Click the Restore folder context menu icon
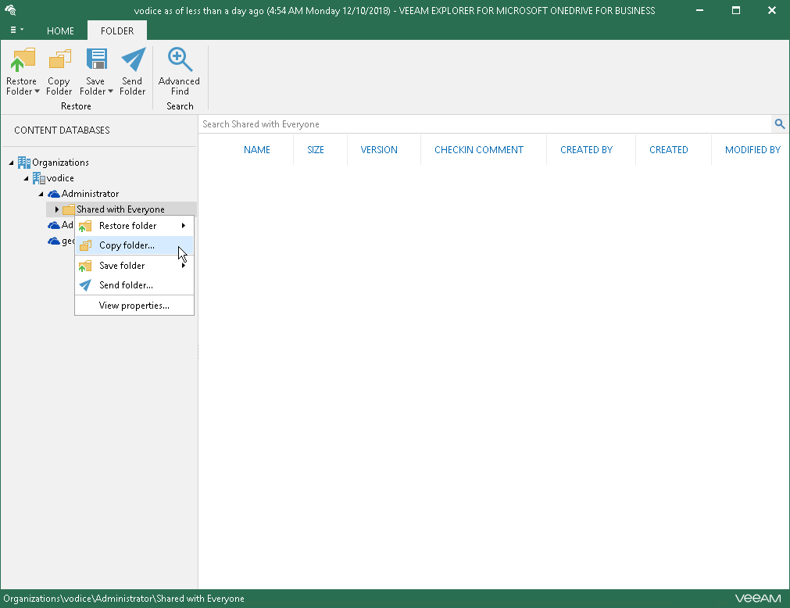The height and width of the screenshot is (608, 790). 85,226
